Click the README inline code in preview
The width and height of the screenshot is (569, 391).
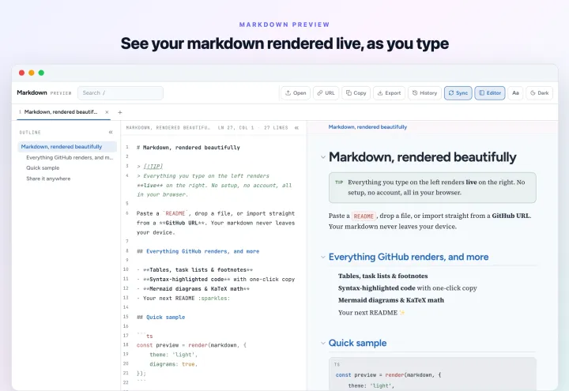[364, 216]
